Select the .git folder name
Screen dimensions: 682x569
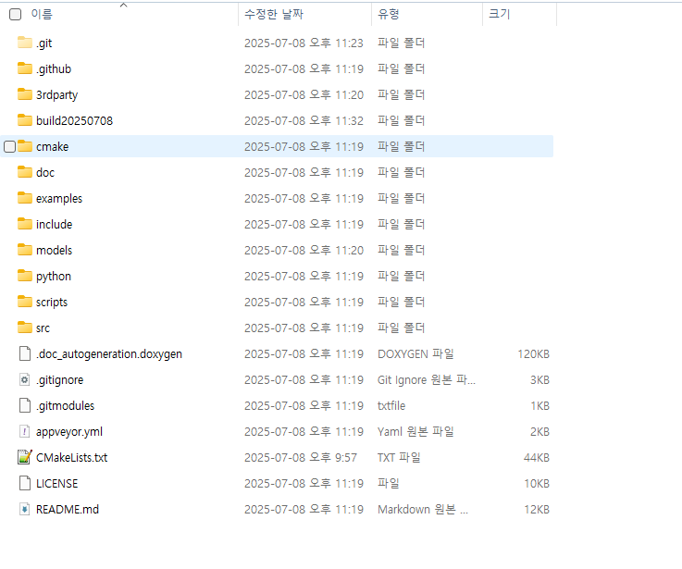coord(43,43)
